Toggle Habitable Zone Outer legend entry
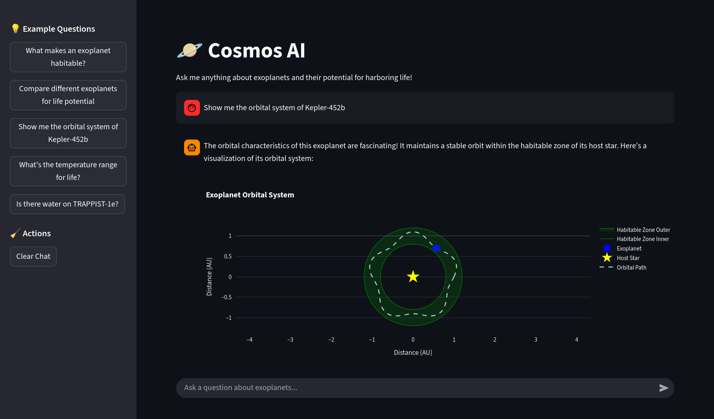The image size is (714, 419). coord(643,230)
